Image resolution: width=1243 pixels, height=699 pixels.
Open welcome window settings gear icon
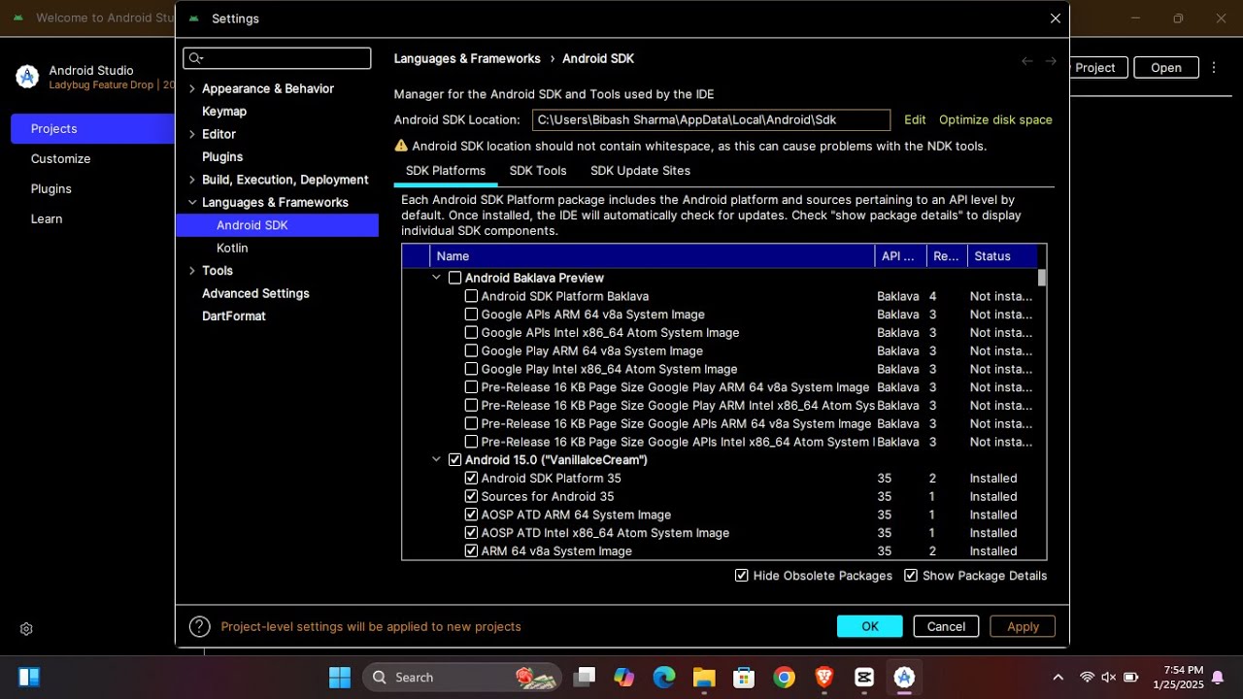26,629
